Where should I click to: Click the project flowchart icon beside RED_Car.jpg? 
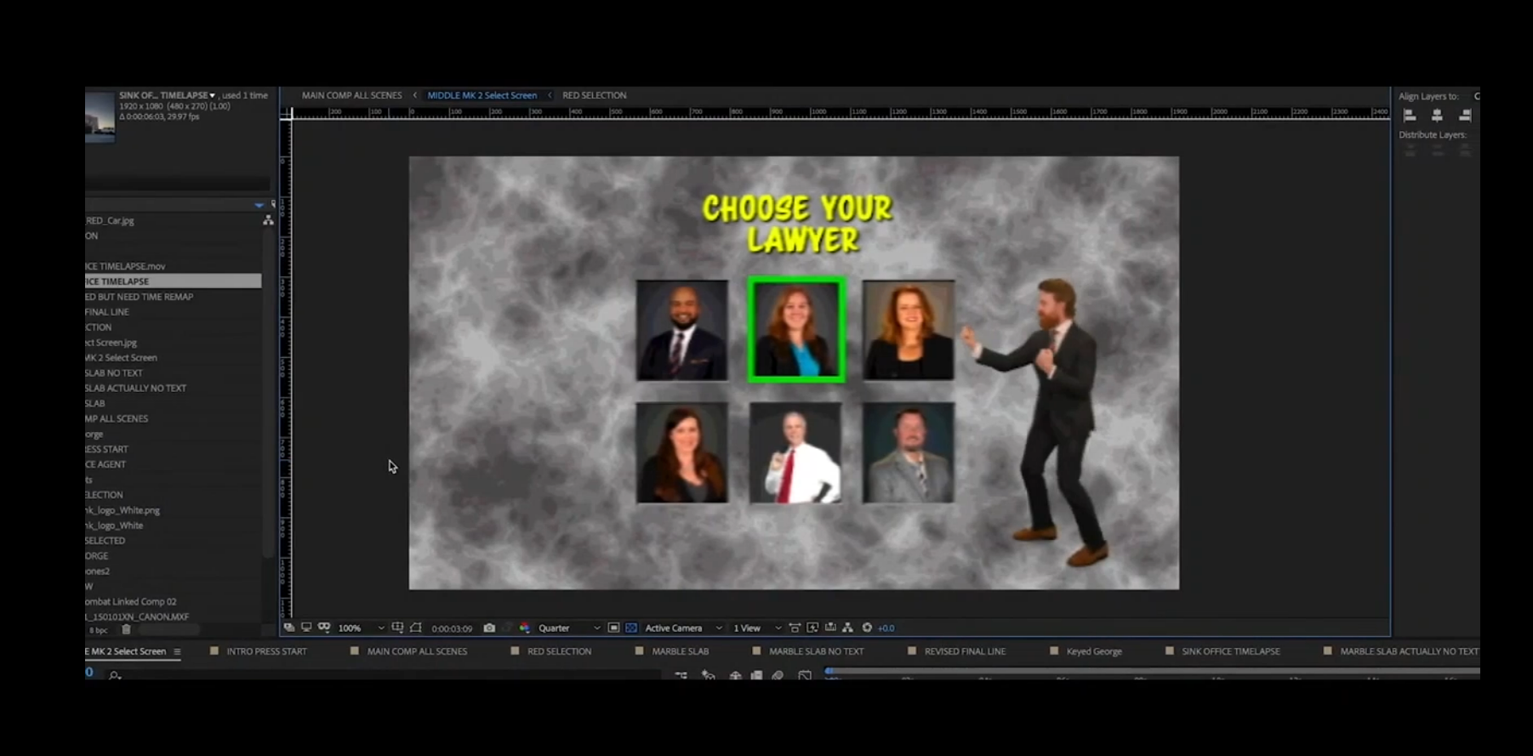pos(268,220)
